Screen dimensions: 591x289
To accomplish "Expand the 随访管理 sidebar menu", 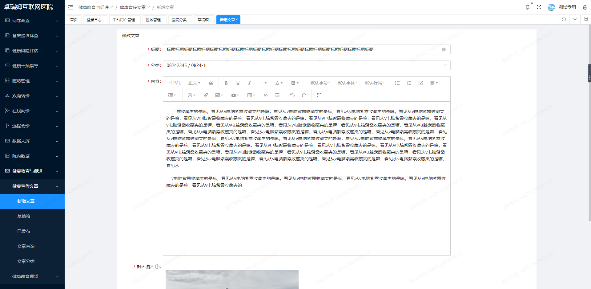I will [32, 81].
